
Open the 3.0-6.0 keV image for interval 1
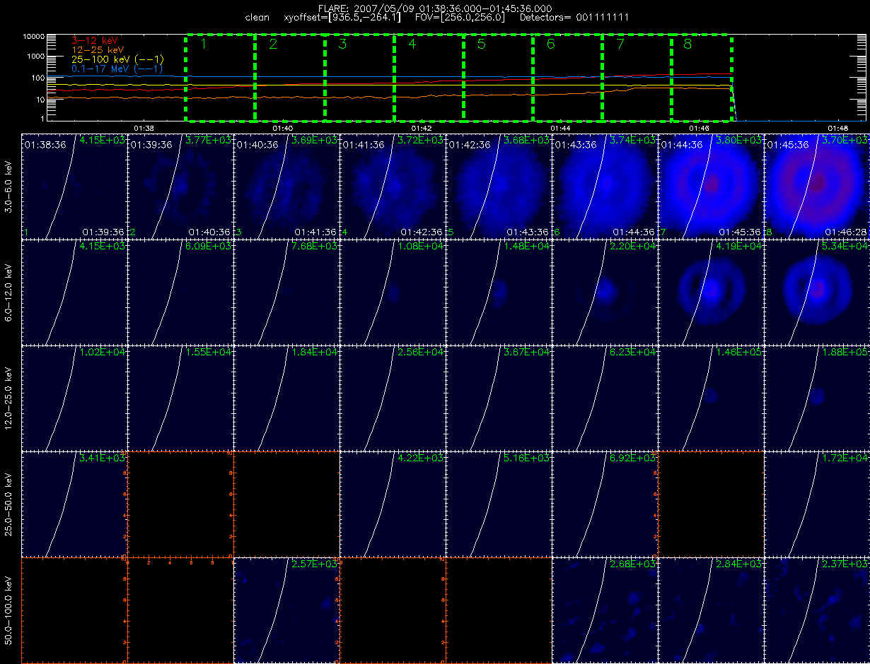[74, 186]
